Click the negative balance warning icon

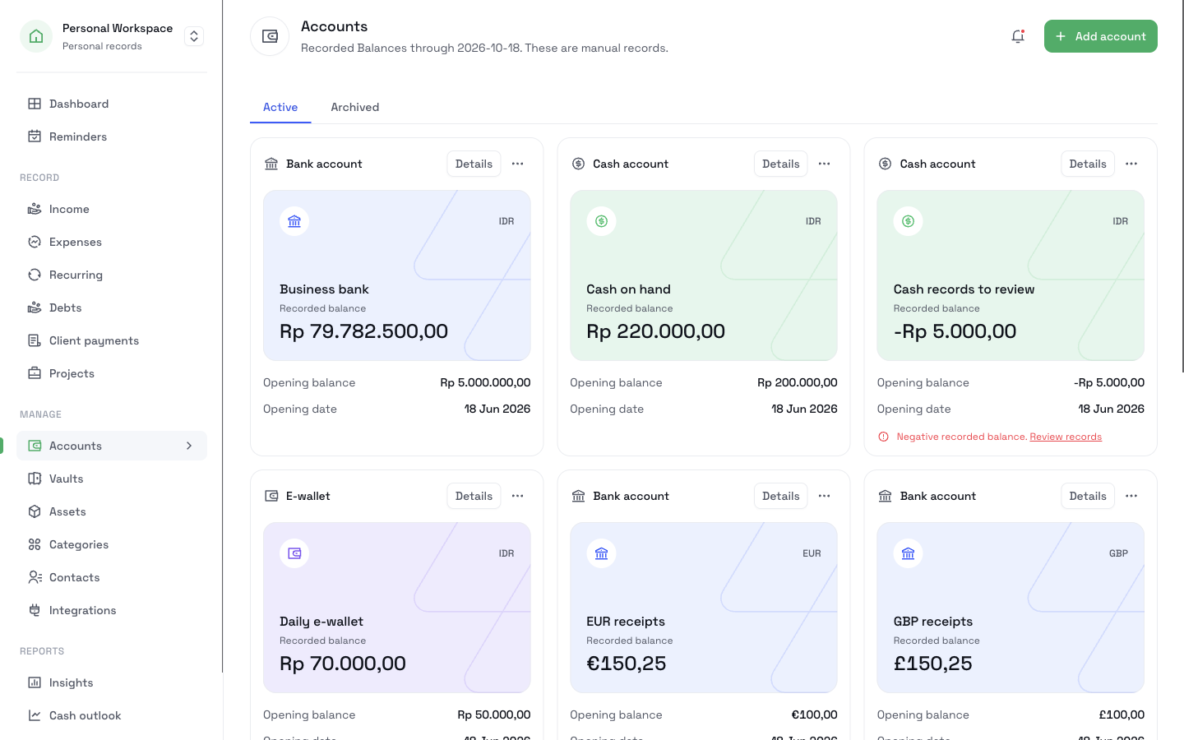coord(884,437)
